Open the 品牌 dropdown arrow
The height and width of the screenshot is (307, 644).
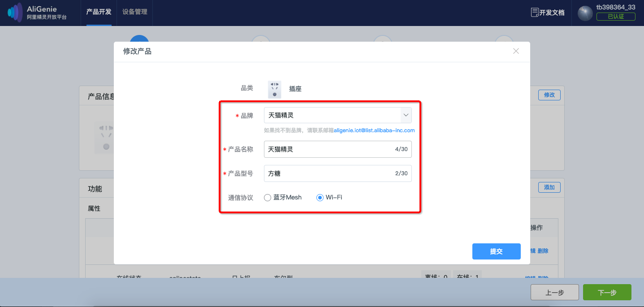coord(406,115)
